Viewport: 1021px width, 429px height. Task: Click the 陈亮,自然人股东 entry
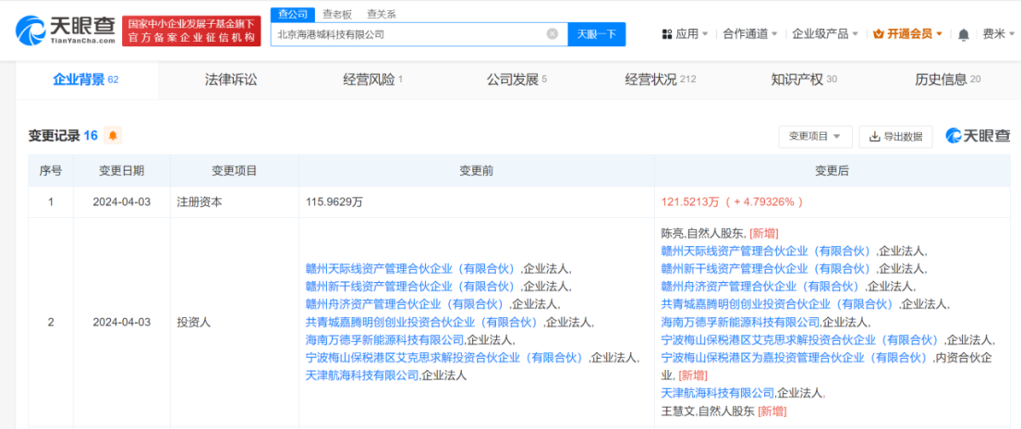[703, 233]
